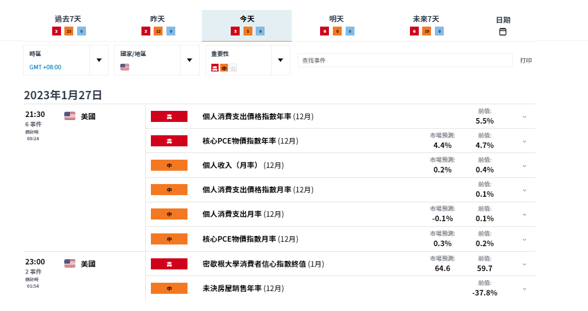Click the US flag in country filter

pos(125,67)
